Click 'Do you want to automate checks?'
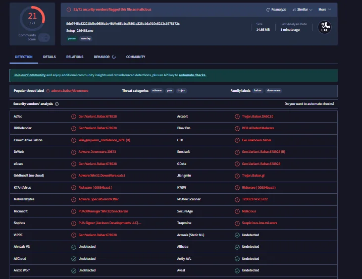 (309, 104)
